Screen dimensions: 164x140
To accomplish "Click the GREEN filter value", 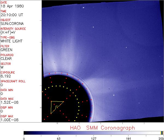I will click(x=6, y=50).
